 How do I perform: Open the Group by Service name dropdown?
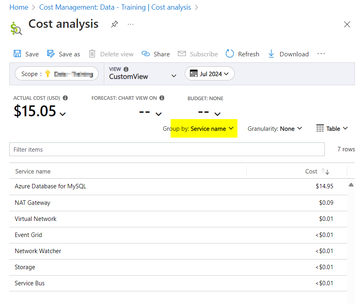tap(198, 129)
